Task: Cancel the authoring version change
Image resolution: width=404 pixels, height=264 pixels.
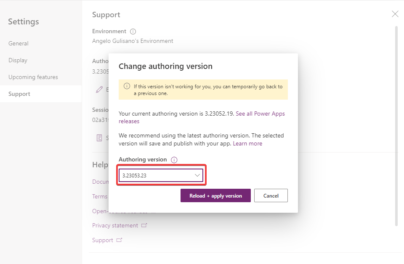Action: coord(271,195)
